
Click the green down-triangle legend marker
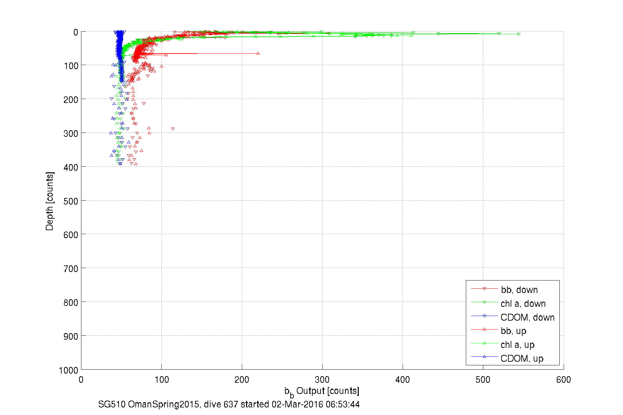click(484, 303)
